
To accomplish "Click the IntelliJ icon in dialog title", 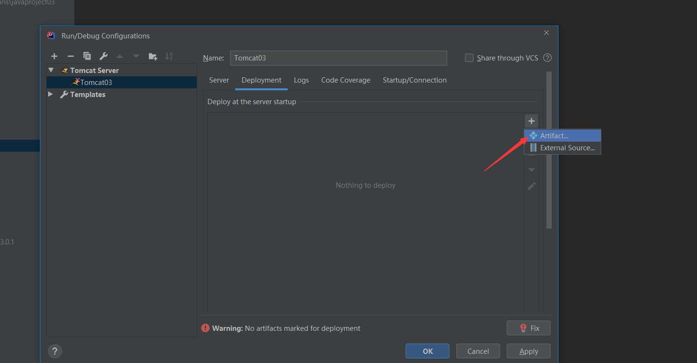I will tap(51, 36).
